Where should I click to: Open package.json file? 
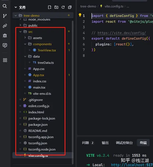pyautogui.click(x=38, y=125)
